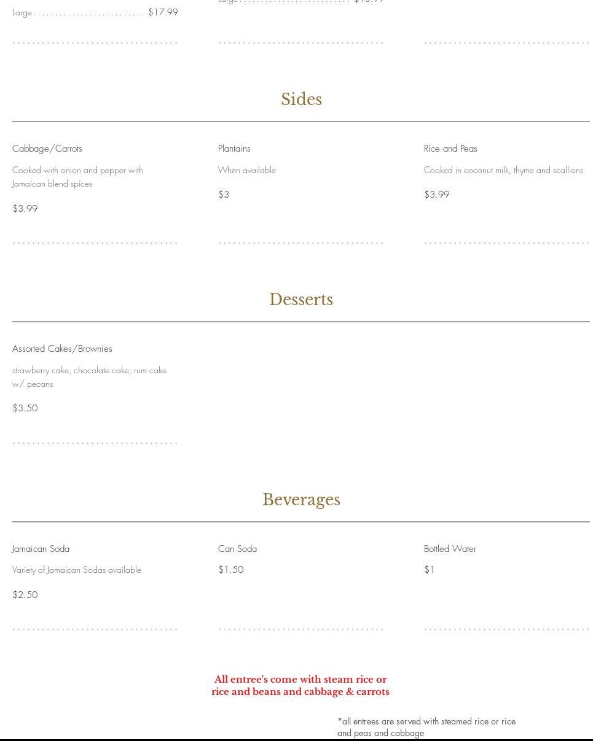Select the Plantains item title

point(234,149)
